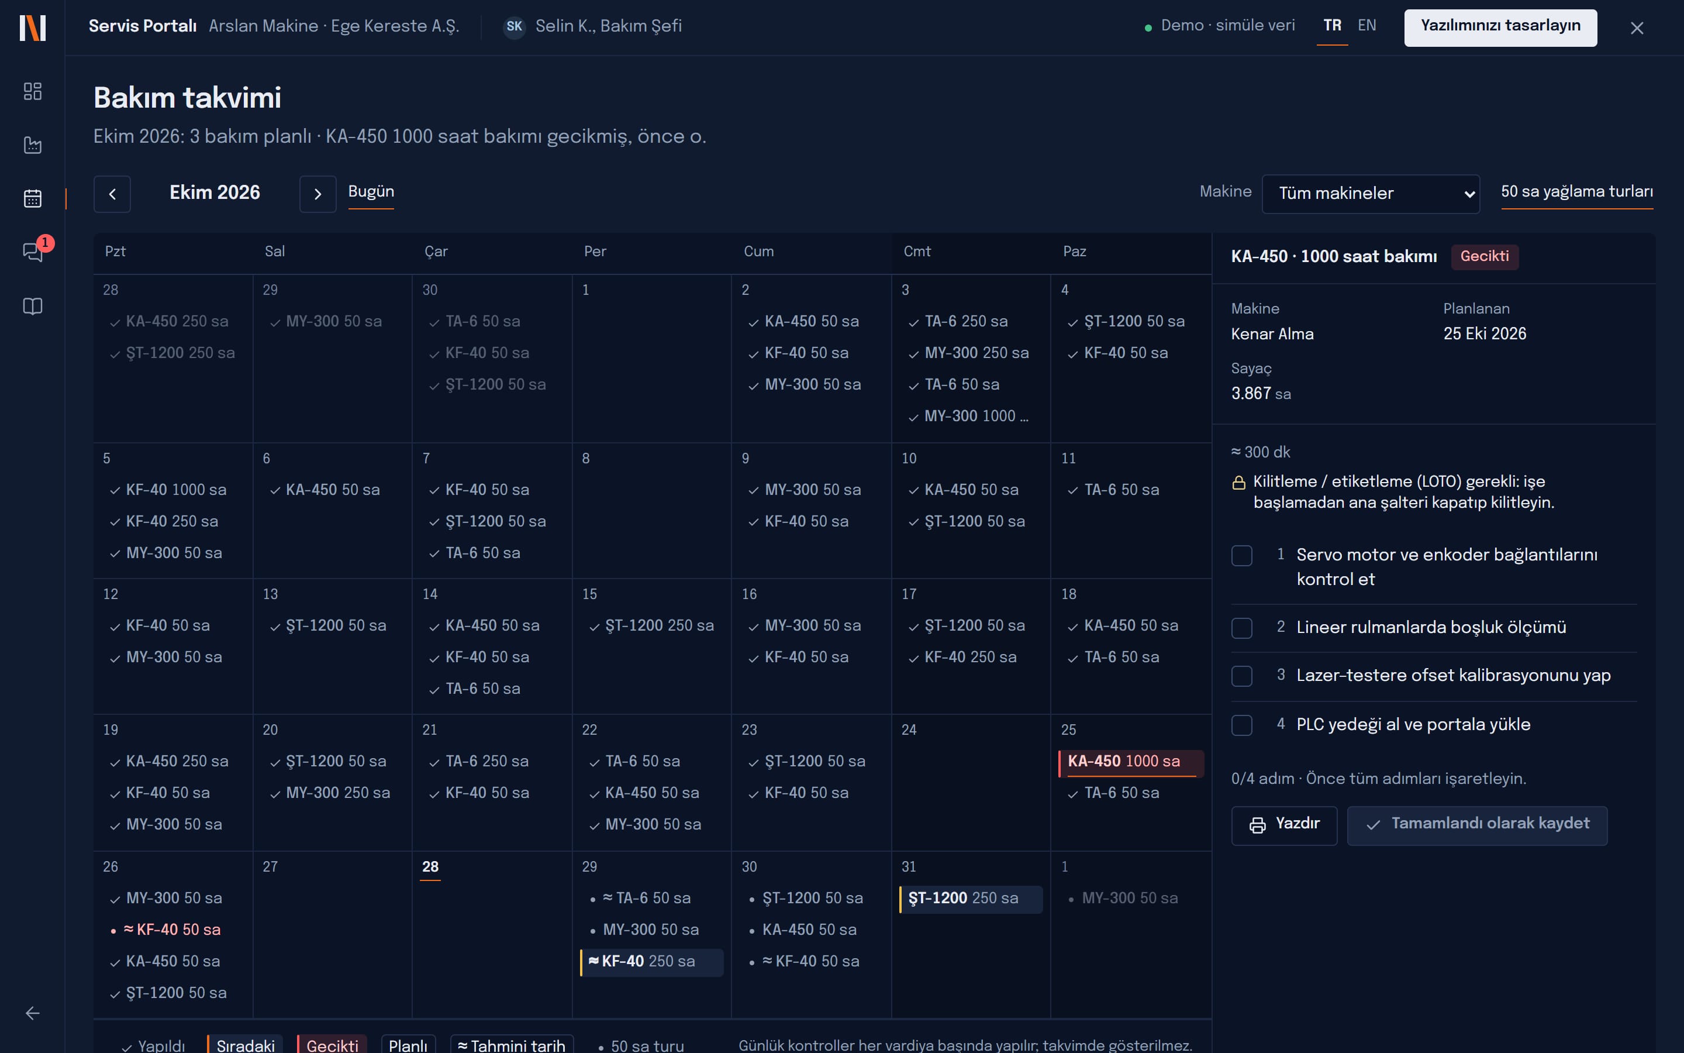Close the demo with X icon
The width and height of the screenshot is (1684, 1053).
(x=1637, y=28)
